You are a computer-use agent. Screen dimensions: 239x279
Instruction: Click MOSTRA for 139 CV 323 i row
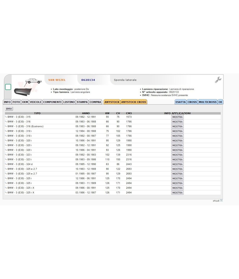[177, 155]
